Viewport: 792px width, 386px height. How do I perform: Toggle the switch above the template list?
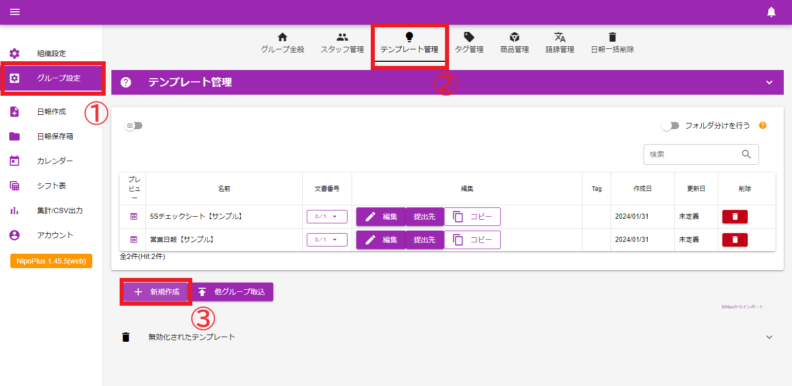point(133,125)
